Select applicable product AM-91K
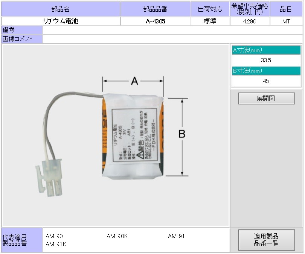 click(x=56, y=244)
